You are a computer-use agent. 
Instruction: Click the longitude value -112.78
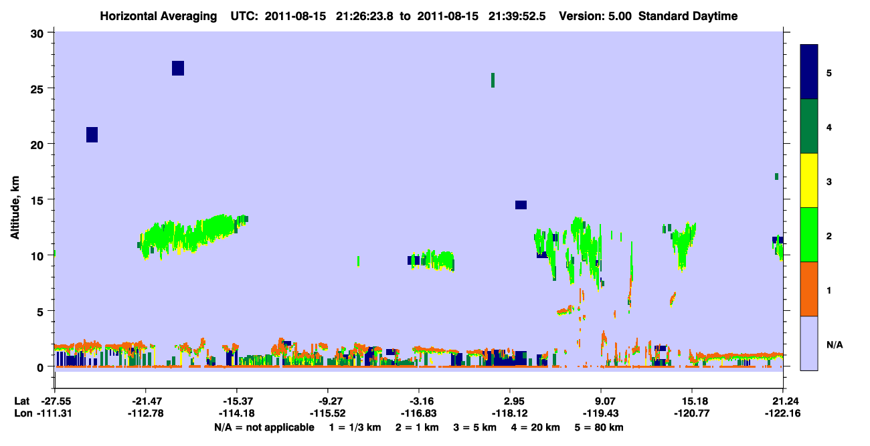coord(146,413)
